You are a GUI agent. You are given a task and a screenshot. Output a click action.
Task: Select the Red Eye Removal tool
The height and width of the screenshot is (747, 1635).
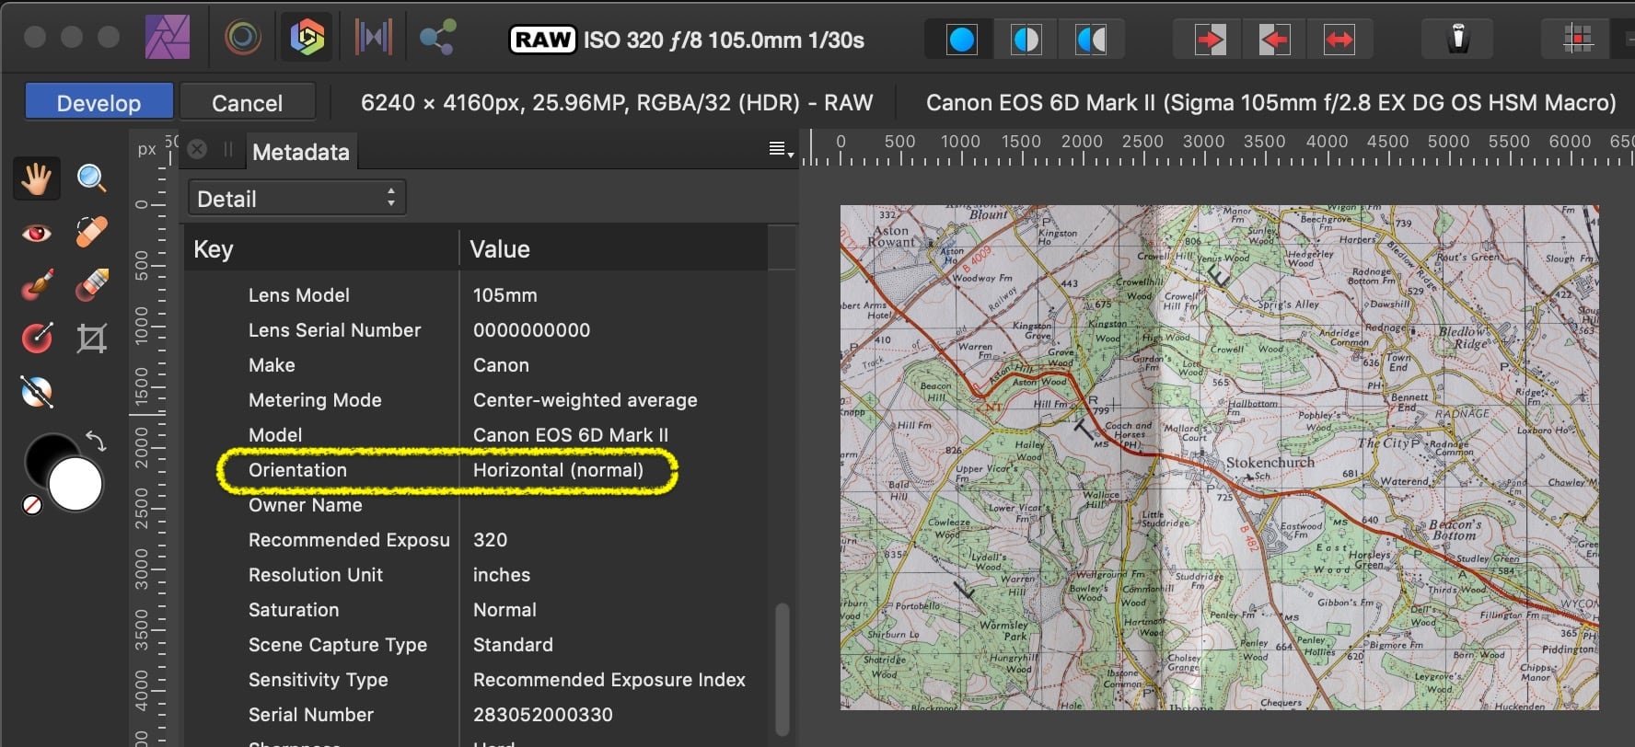(x=36, y=233)
